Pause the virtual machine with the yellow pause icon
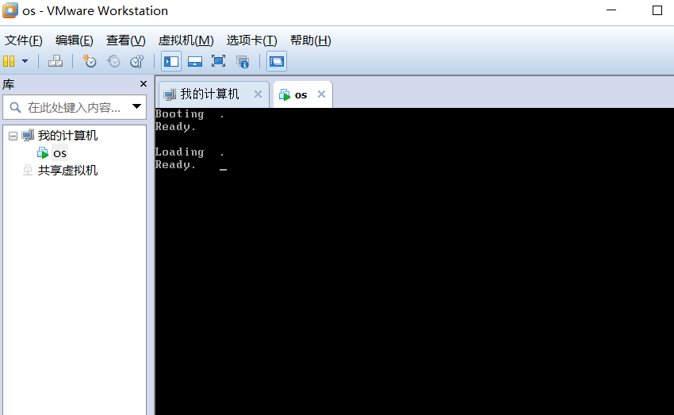Image resolution: width=674 pixels, height=415 pixels. click(x=9, y=61)
